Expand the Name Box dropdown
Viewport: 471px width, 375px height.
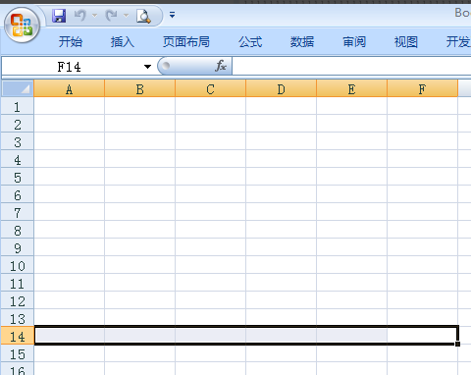pyautogui.click(x=147, y=67)
